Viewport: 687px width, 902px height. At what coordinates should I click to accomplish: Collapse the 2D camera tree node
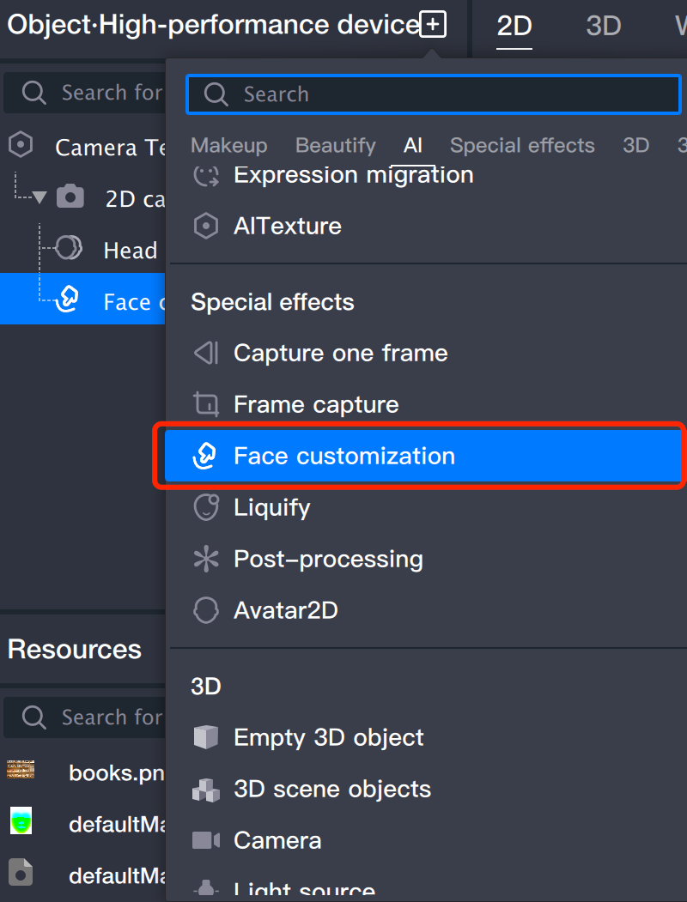tap(40, 198)
